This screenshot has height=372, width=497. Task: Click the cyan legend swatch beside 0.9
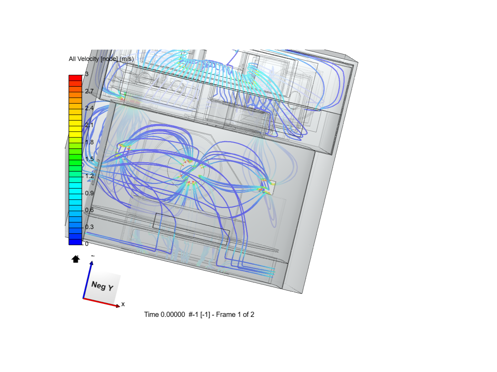pos(75,191)
